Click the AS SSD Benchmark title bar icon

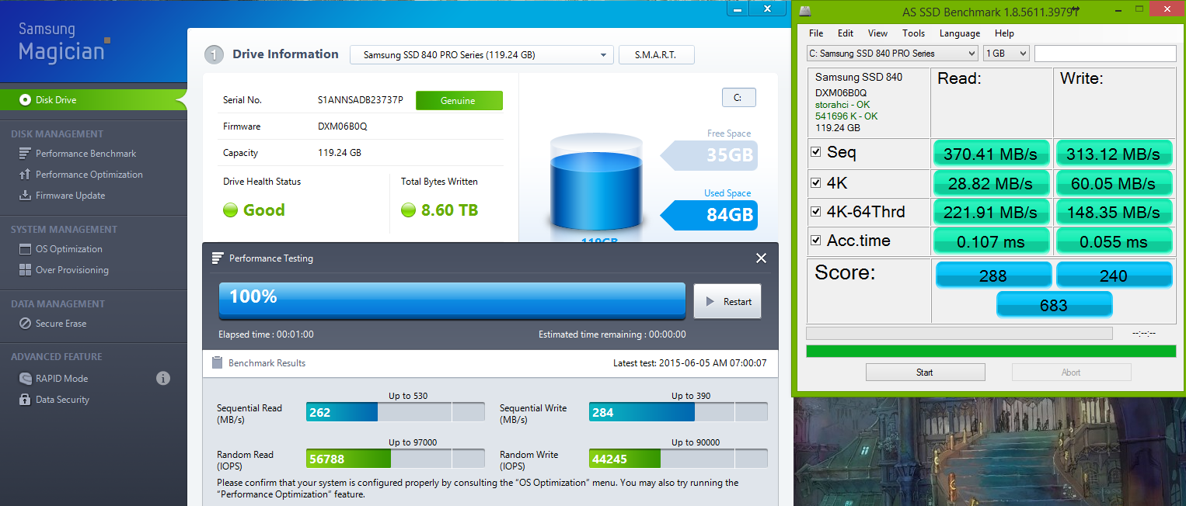tap(807, 11)
